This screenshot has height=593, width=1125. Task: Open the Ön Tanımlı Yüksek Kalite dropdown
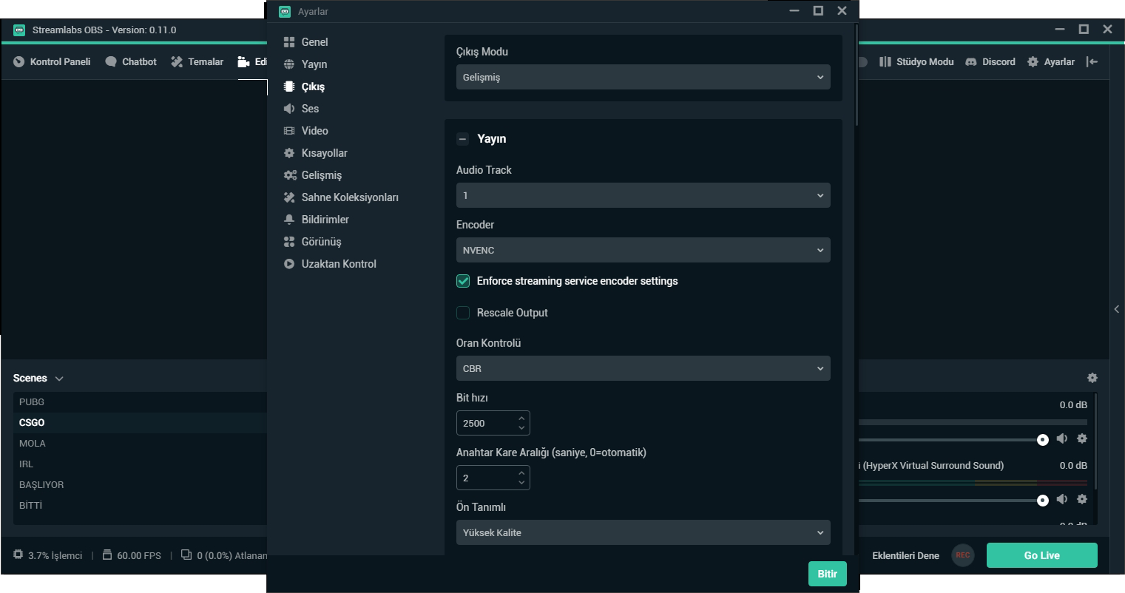click(643, 532)
